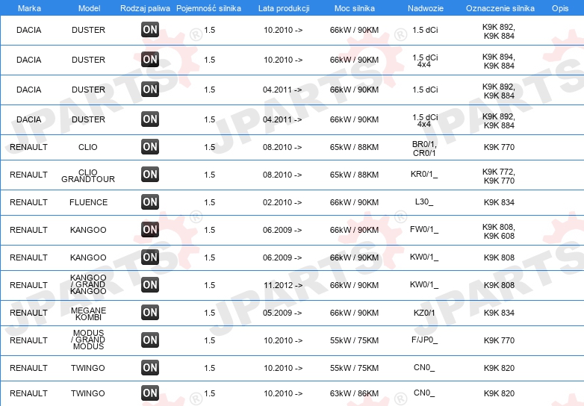Select the Marka column header
The width and height of the screenshot is (584, 406).
(29, 8)
